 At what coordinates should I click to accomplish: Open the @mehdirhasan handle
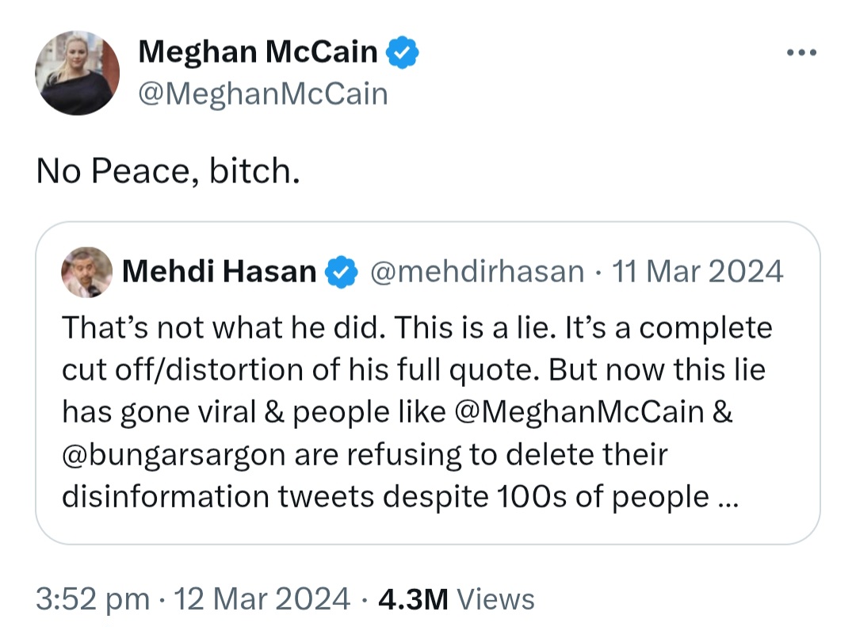(x=477, y=271)
